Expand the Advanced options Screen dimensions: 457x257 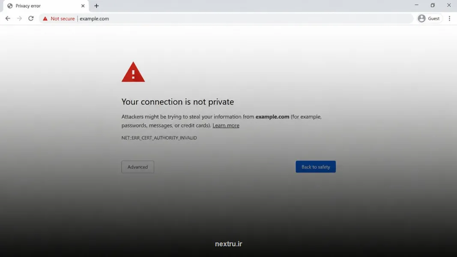[137, 167]
